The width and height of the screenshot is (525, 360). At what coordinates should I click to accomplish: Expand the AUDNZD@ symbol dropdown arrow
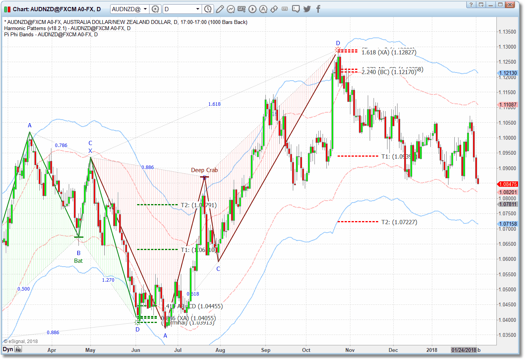pyautogui.click(x=145, y=9)
